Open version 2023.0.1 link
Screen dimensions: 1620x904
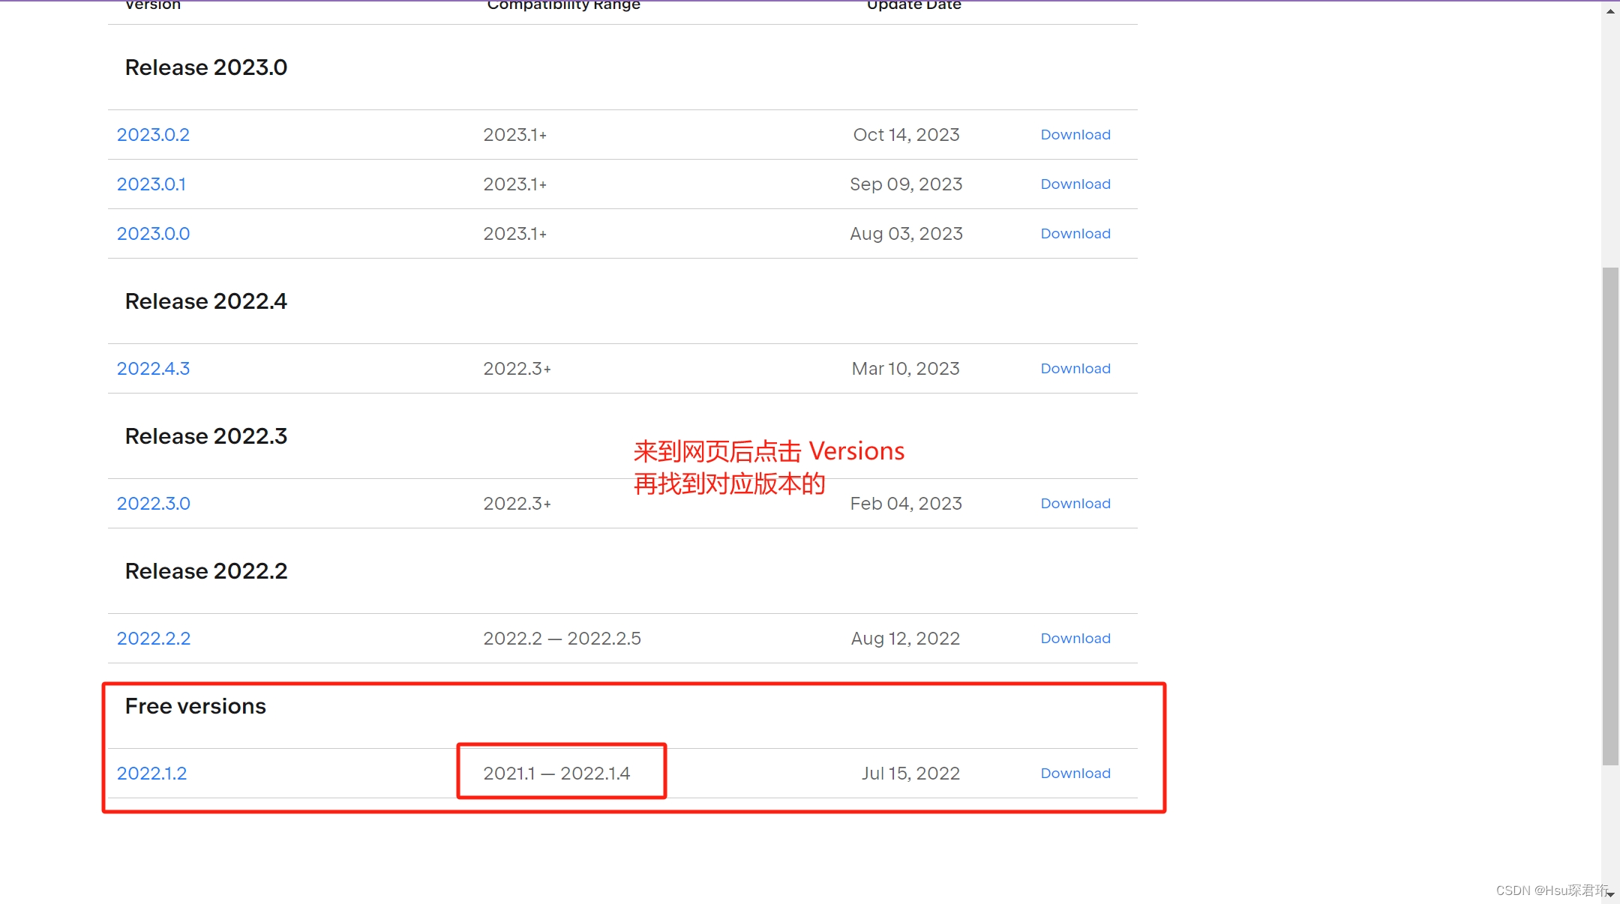click(151, 184)
